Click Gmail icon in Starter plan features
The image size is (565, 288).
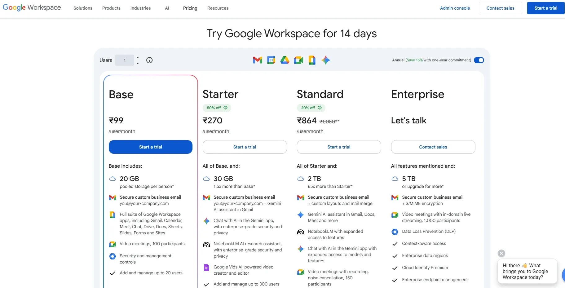206,198
